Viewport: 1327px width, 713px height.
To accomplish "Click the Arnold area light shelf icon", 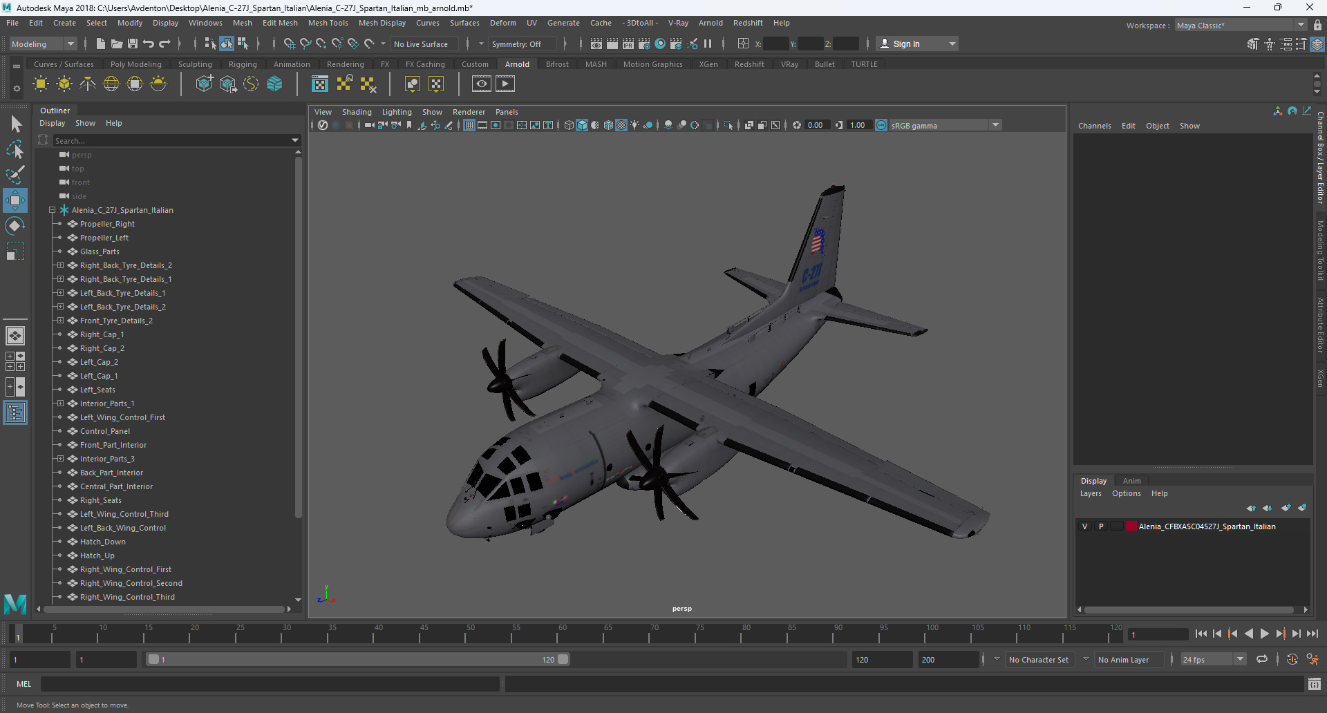I will (x=41, y=84).
